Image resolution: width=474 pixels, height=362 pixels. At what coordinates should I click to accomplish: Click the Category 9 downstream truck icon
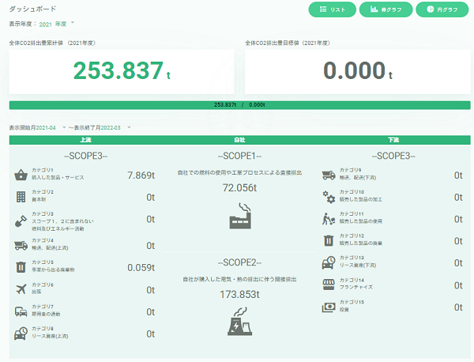click(329, 175)
